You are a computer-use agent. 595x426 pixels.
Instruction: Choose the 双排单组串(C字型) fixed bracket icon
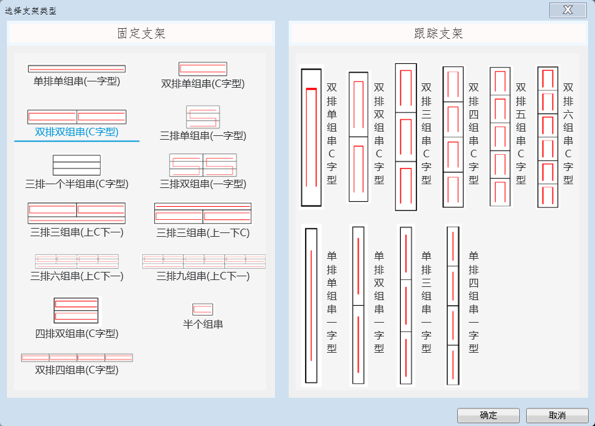202,69
